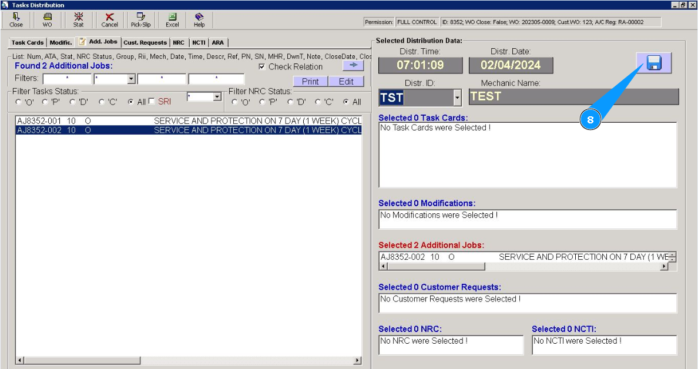Select Filter Tasks Status 'C' radio
The width and height of the screenshot is (698, 369).
(102, 102)
